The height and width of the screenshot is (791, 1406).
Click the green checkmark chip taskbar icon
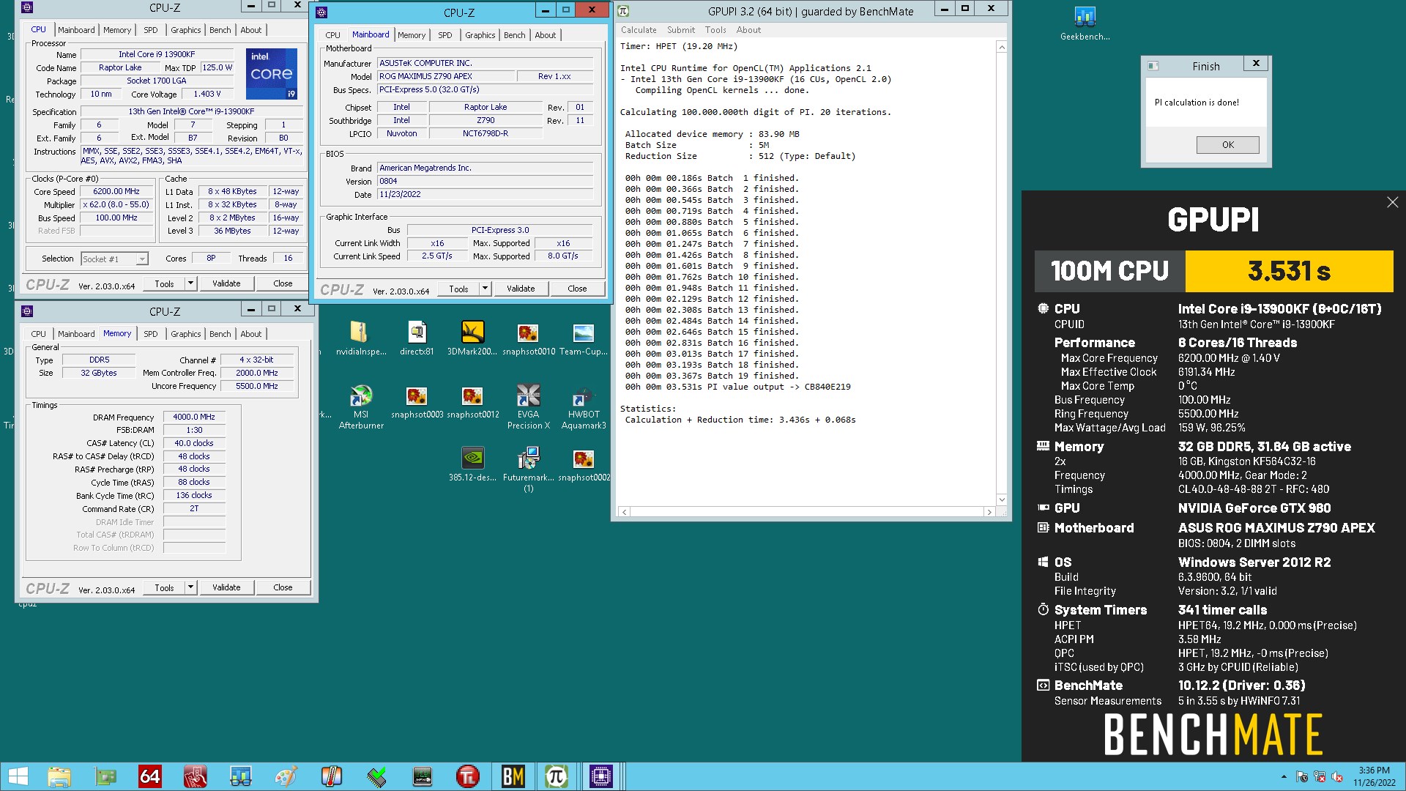click(376, 776)
